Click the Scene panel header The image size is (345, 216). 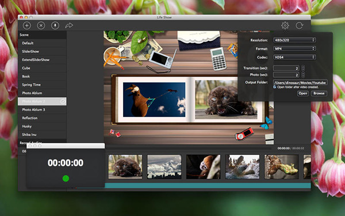coord(42,35)
